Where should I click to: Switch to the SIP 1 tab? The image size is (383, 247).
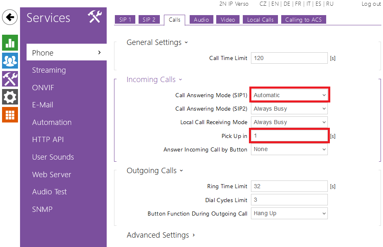[125, 20]
